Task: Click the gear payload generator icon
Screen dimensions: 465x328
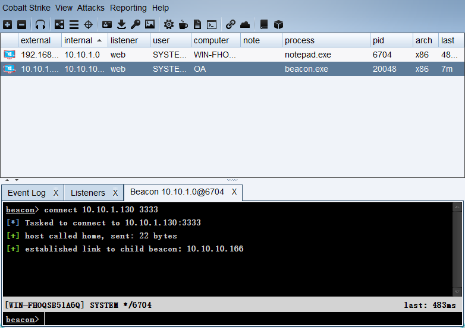Action: 169,24
